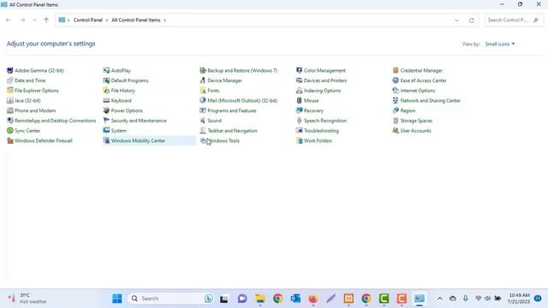Open the Windows Start menu
Screen dimensions: 548x308
pyautogui.click(x=117, y=299)
